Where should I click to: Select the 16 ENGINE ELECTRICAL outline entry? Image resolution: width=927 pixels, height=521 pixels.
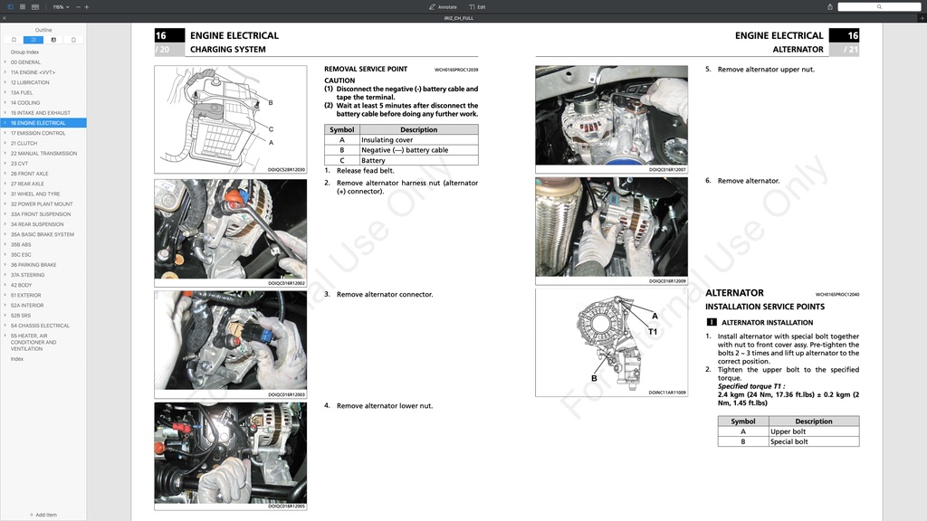point(42,122)
